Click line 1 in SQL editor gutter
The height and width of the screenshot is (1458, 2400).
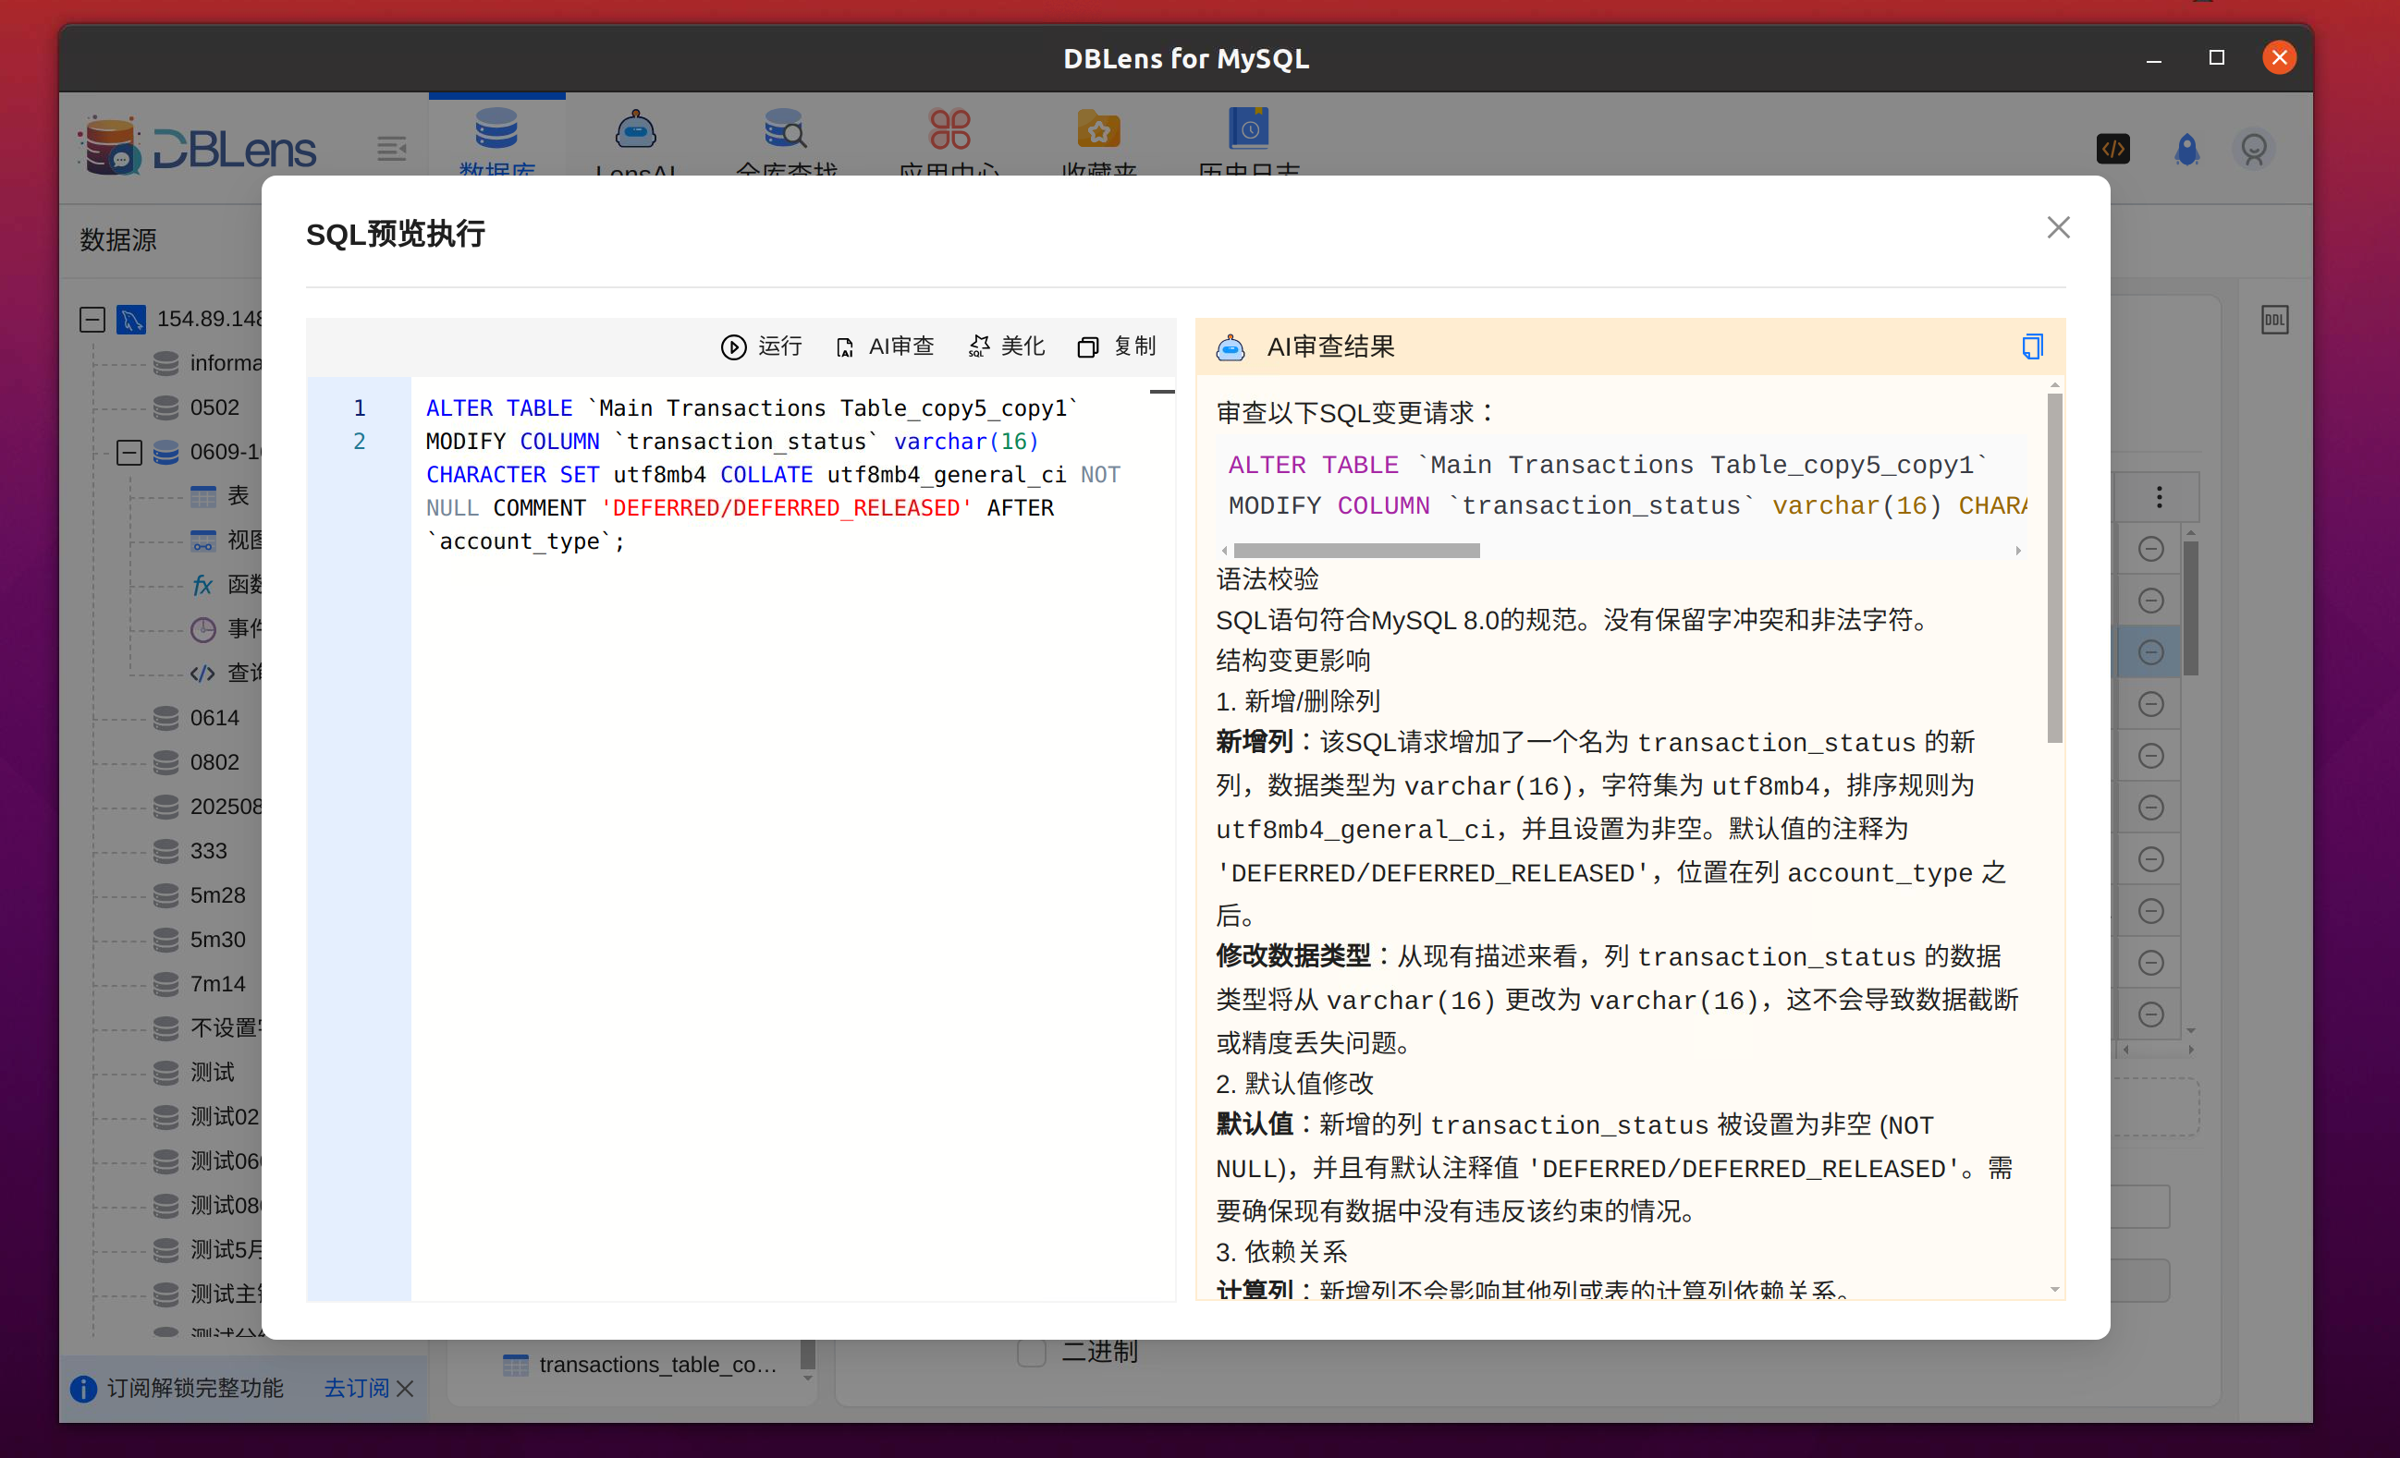360,407
